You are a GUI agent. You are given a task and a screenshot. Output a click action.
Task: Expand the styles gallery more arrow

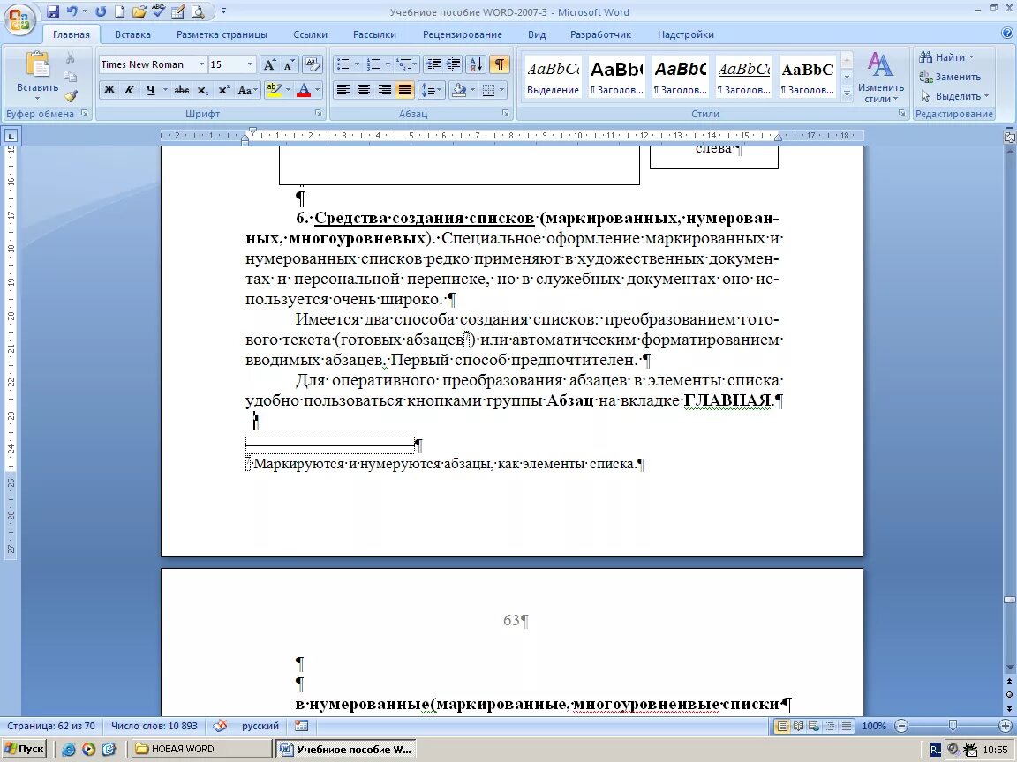click(847, 94)
